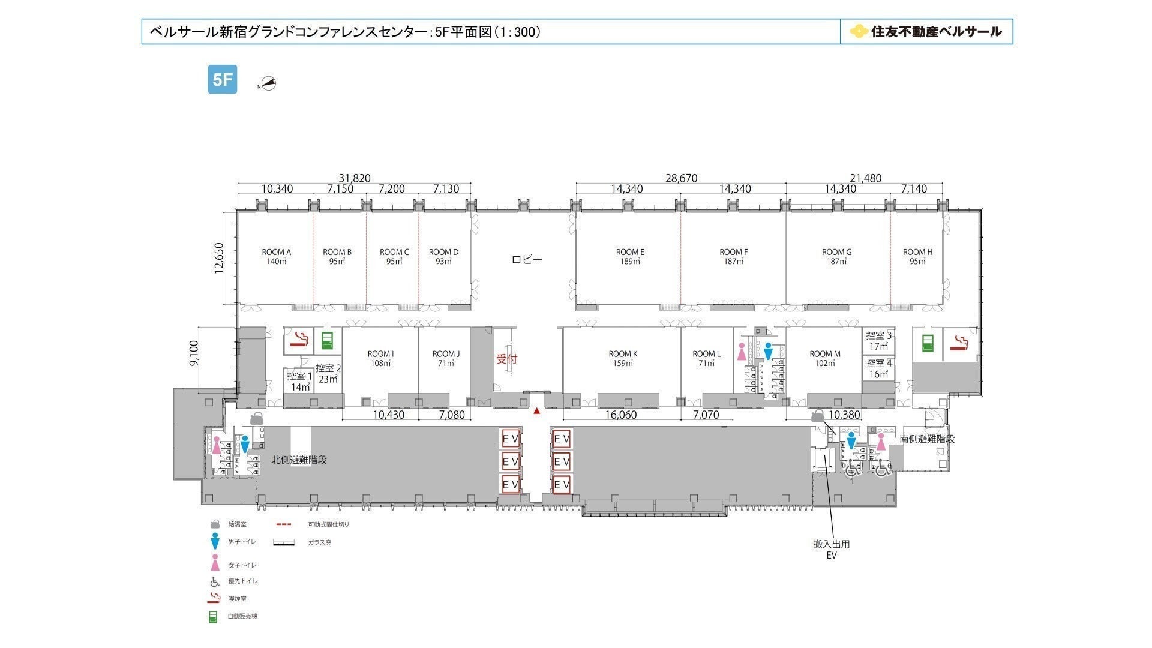Click the ROOM A 140㎡ label
Viewport: 1152px width, 648px height.
pyautogui.click(x=276, y=256)
